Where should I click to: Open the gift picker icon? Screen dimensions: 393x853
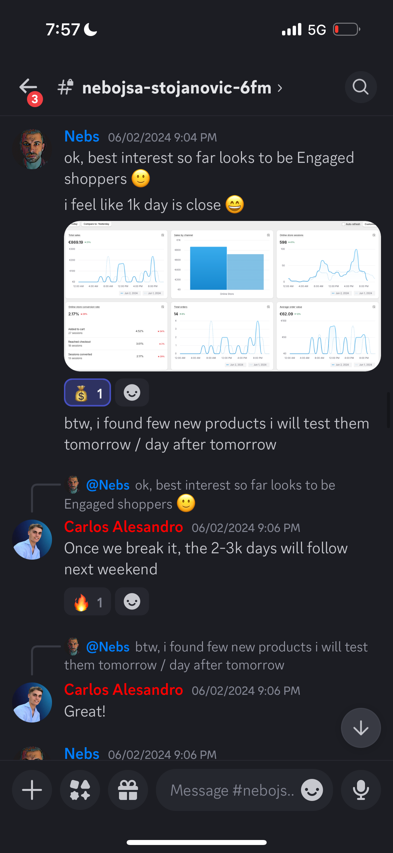point(128,790)
